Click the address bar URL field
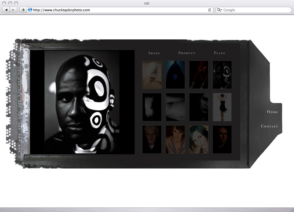 [119, 10]
